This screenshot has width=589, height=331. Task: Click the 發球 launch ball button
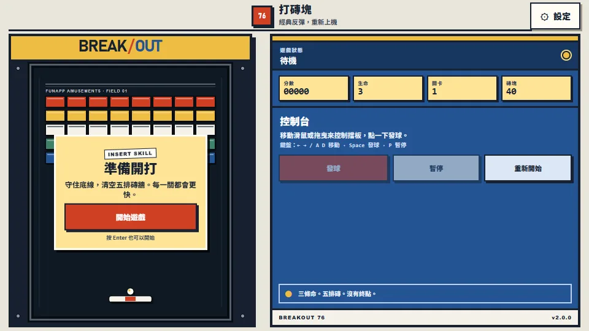pyautogui.click(x=333, y=168)
